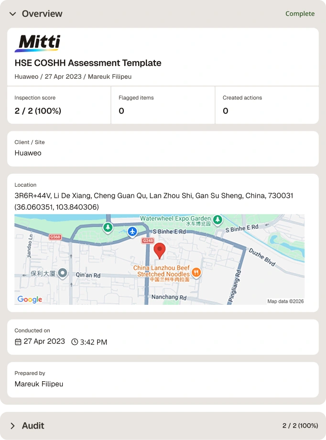
Task: Click the green park marker near G568
Action: coord(108,227)
